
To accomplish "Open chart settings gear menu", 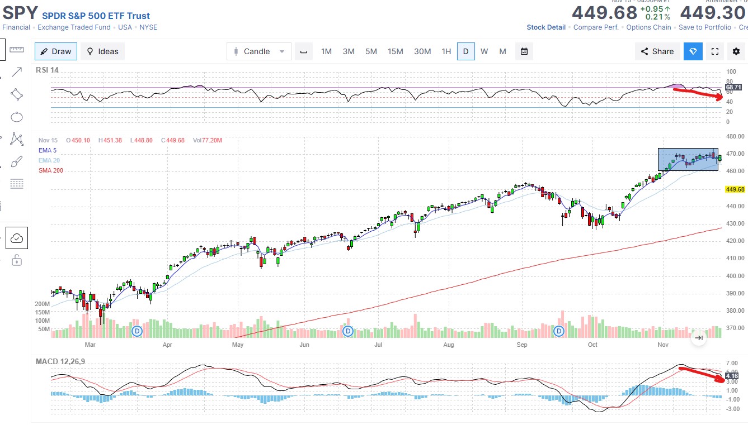I will (x=736, y=51).
